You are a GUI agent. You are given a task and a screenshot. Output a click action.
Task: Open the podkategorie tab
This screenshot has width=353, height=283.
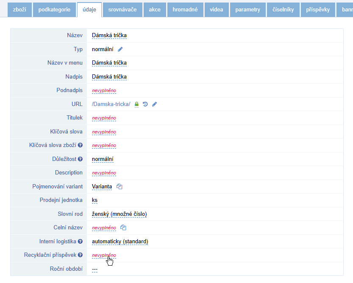tap(54, 10)
